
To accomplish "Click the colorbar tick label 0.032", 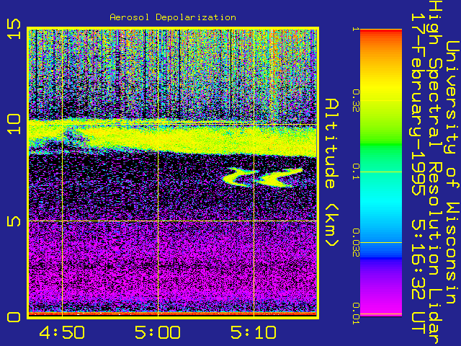I will [x=356, y=242].
